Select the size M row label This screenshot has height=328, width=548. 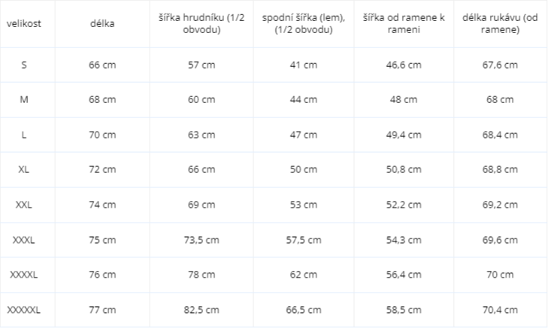(24, 99)
